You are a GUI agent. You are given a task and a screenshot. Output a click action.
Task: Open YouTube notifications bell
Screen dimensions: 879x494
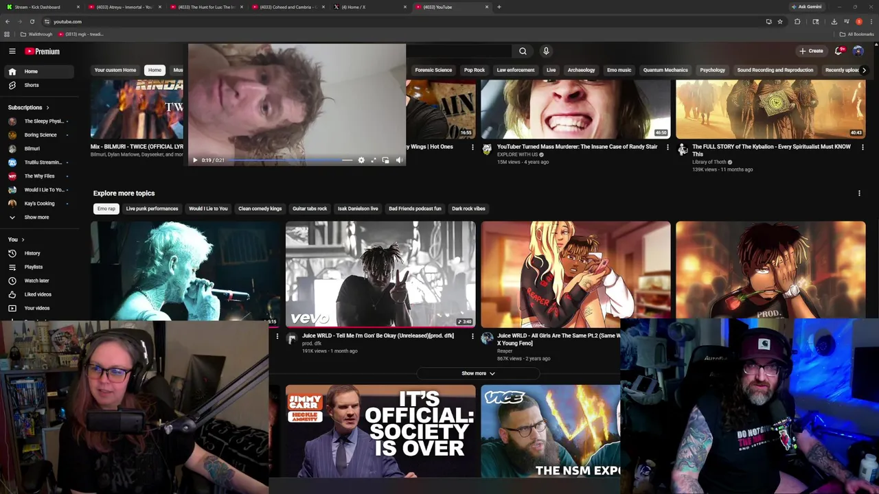tap(838, 51)
